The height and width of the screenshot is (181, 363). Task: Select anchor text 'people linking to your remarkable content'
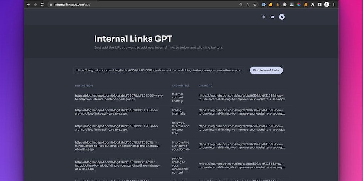(180, 165)
